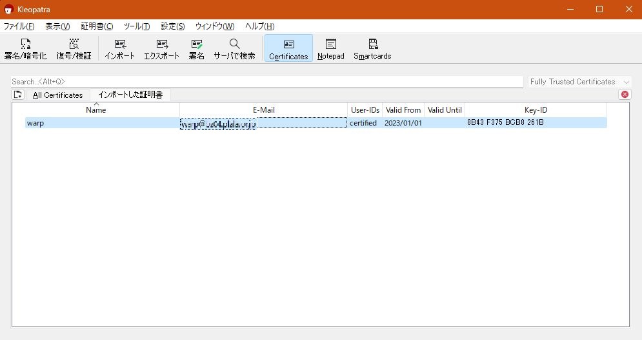Screen dimensions: 642x340
Task: Open Lookup on Server (サーバで検索)
Action: tap(234, 49)
